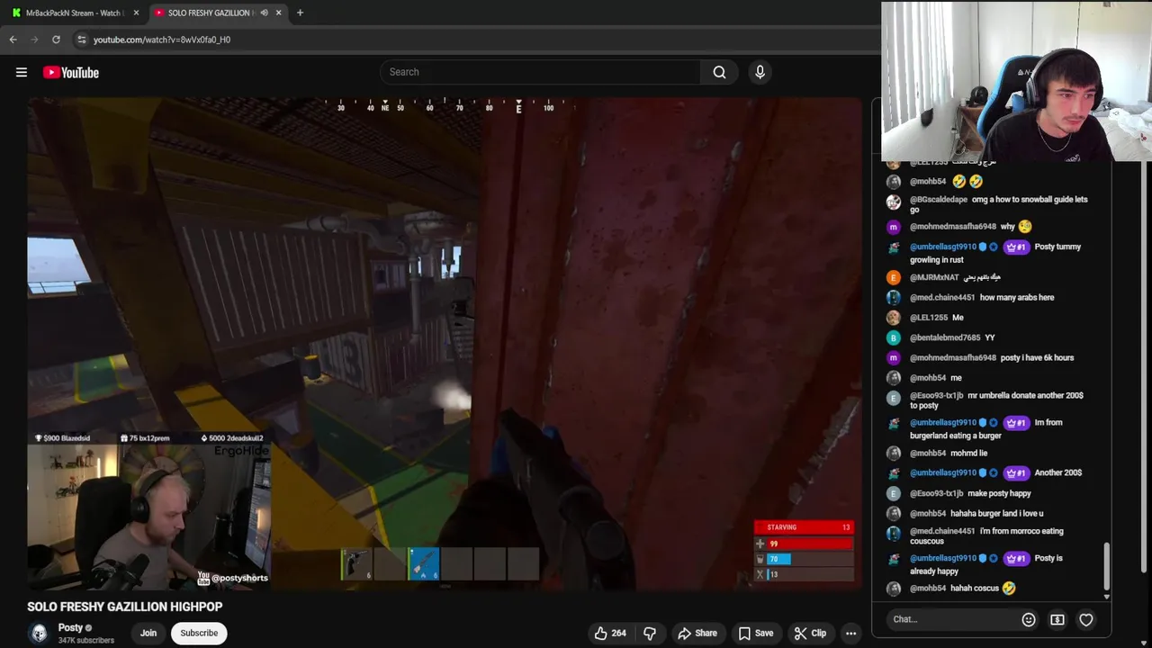This screenshot has width=1152, height=648.
Task: Go back with browser back arrow
Action: pos(13,40)
